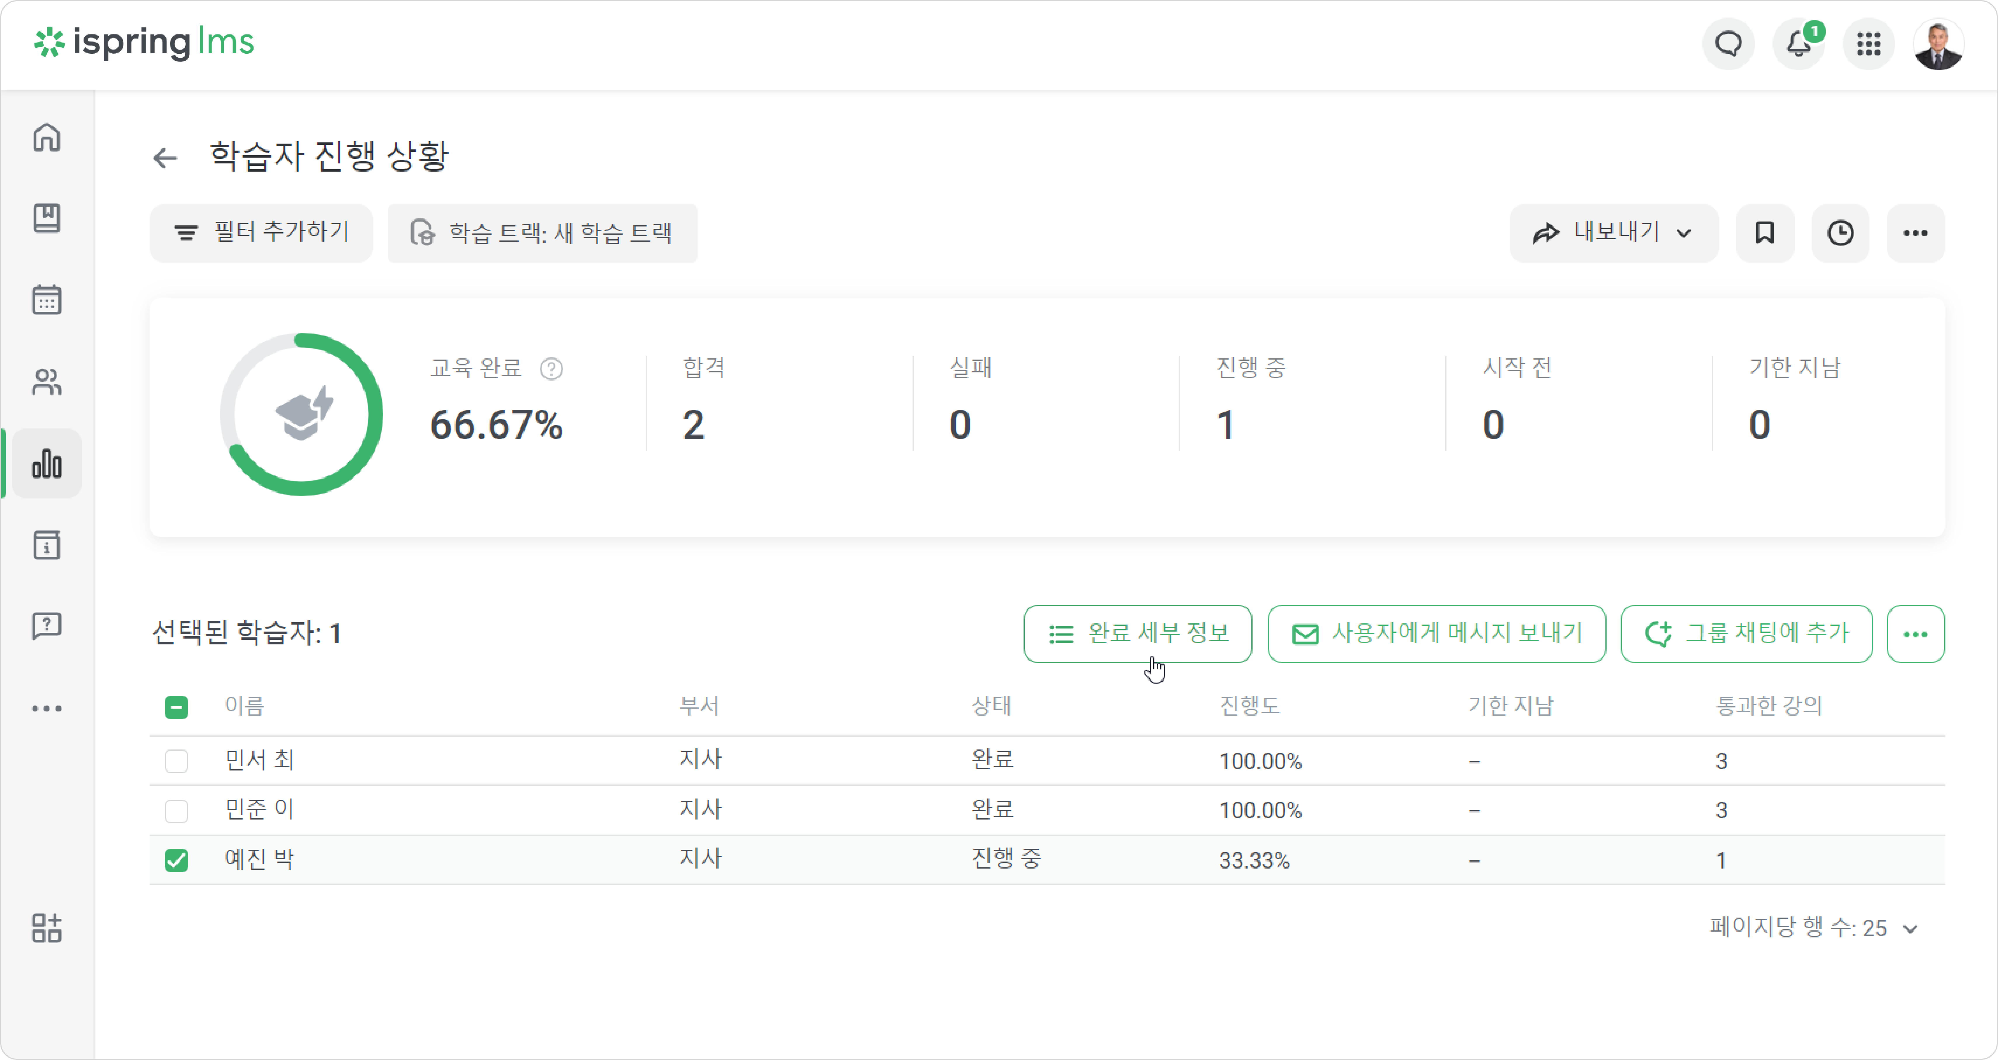Open the course catalog book icon
This screenshot has width=1998, height=1060.
(46, 219)
